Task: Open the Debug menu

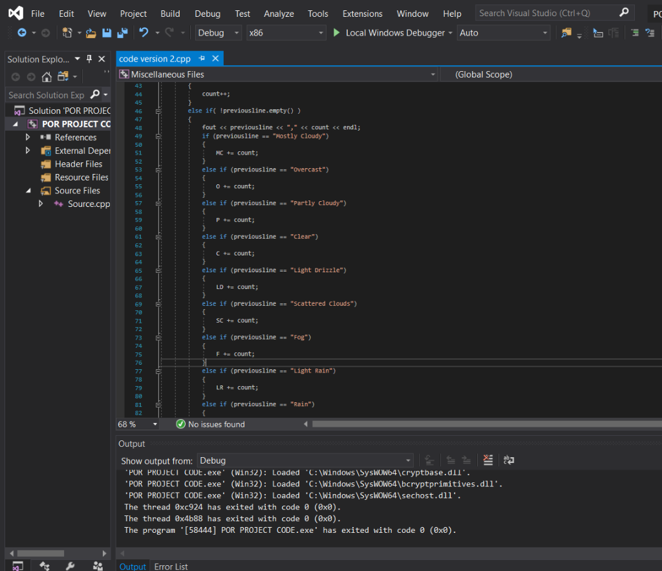Action: pyautogui.click(x=207, y=13)
